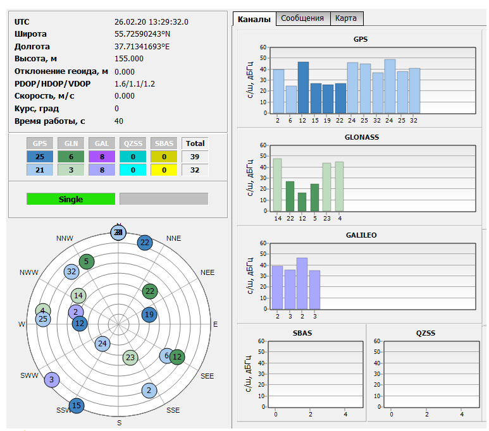Click the green Single status indicator

pyautogui.click(x=71, y=199)
